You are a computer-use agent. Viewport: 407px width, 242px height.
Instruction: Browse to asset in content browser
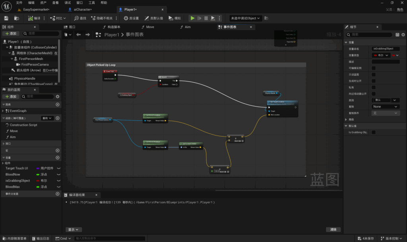point(16,18)
